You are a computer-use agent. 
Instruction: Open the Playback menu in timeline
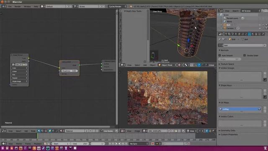pos(38,143)
